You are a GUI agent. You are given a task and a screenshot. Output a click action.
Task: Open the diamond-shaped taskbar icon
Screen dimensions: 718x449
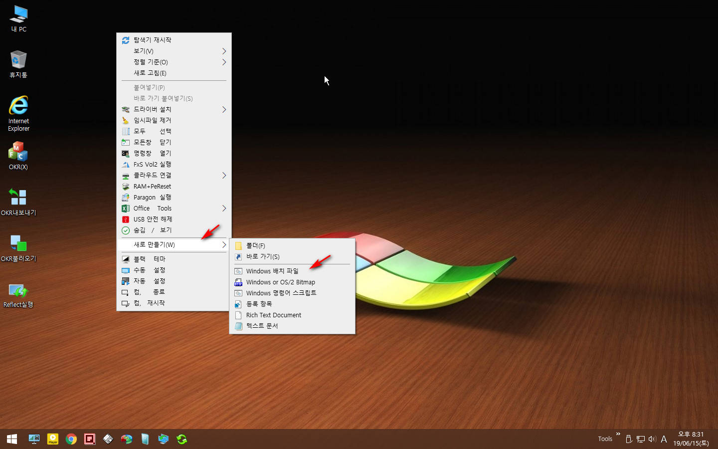(108, 439)
